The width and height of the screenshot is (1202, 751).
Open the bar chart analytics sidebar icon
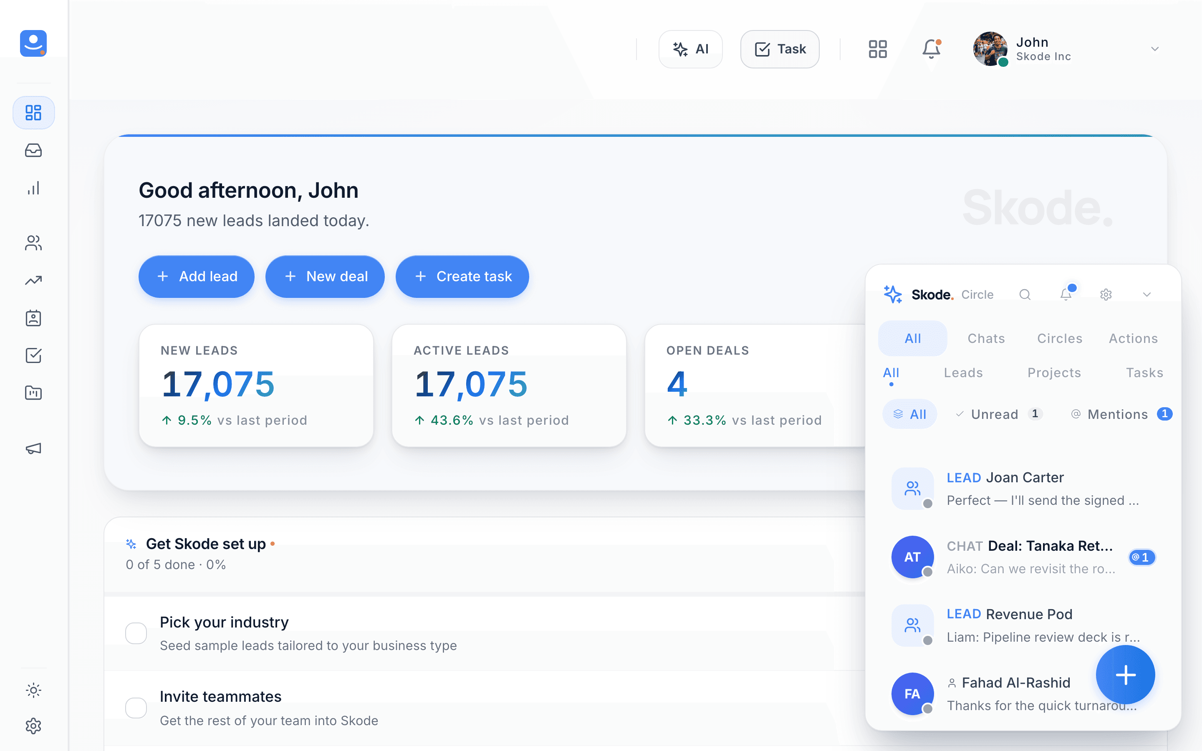coord(33,188)
